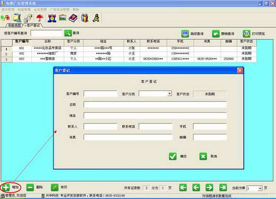Click the green magnifier 查询 search icon
276x199 pixels.
(x=68, y=33)
